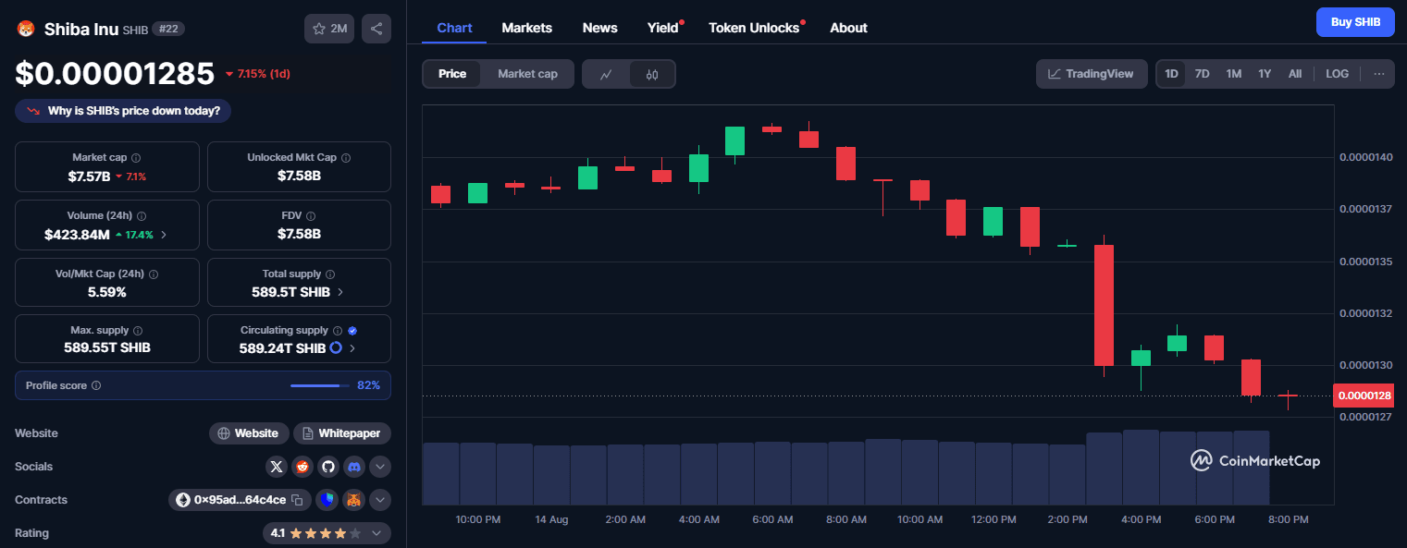Expand Circulating supply 589.24T SHIB arrow
Viewport: 1407px width, 548px height.
352,348
